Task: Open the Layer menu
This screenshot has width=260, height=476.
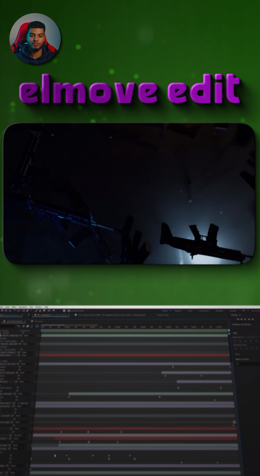Action: 8,307
